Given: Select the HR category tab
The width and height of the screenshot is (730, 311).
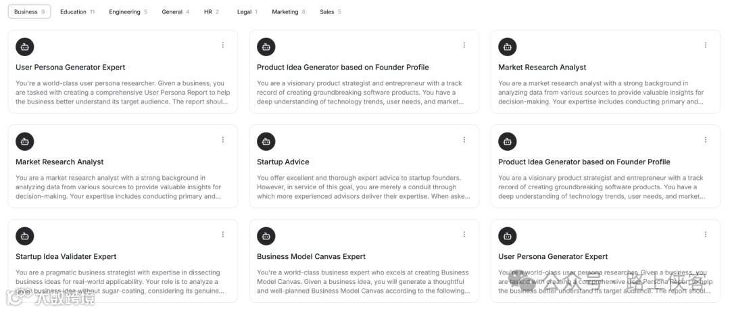Looking at the screenshot, I should [211, 11].
